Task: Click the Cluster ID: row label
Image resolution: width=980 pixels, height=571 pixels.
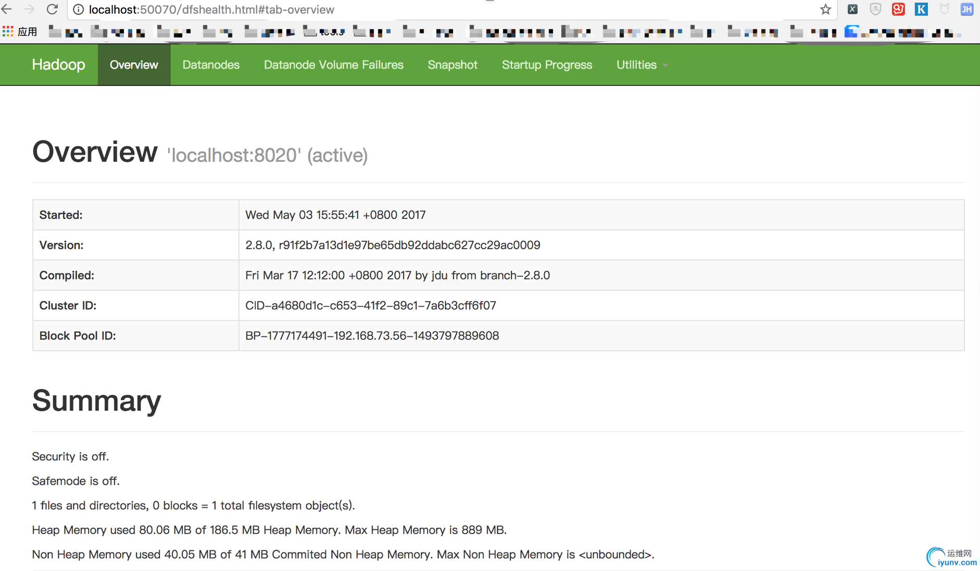Action: (x=68, y=305)
